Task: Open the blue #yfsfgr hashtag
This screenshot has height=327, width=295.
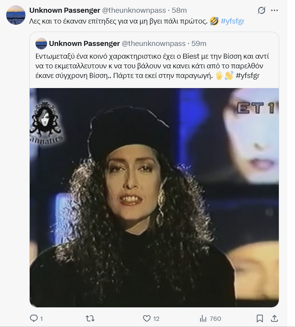Action: [x=233, y=21]
